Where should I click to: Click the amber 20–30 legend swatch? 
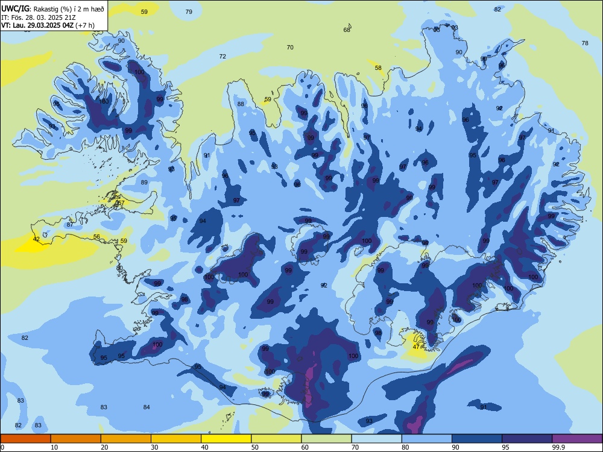click(x=126, y=439)
